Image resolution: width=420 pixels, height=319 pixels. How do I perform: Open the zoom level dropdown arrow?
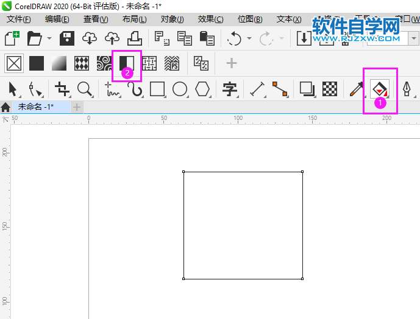click(413, 38)
